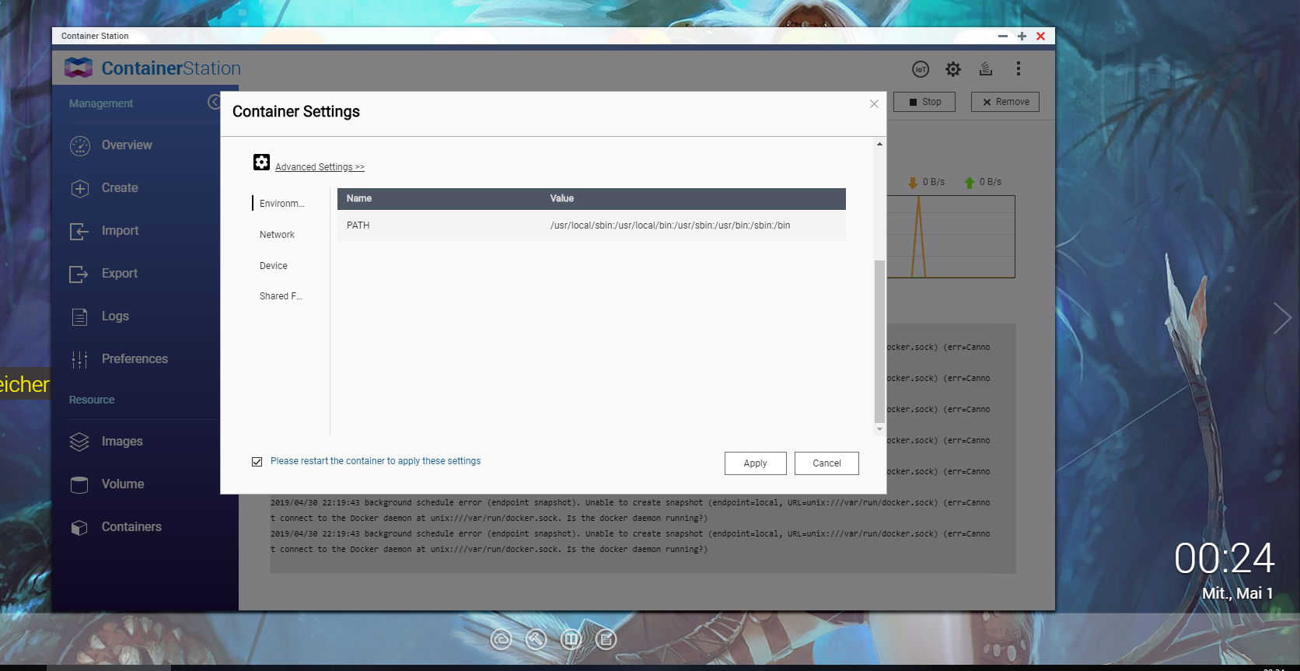This screenshot has width=1300, height=671.
Task: Open the Images resource page
Action: coord(122,442)
